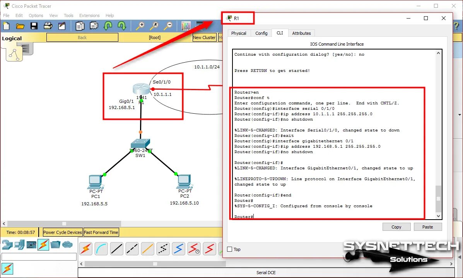The image size is (463, 278).
Task: Select Multiuser Connection cloud icon
Action: click(67, 245)
